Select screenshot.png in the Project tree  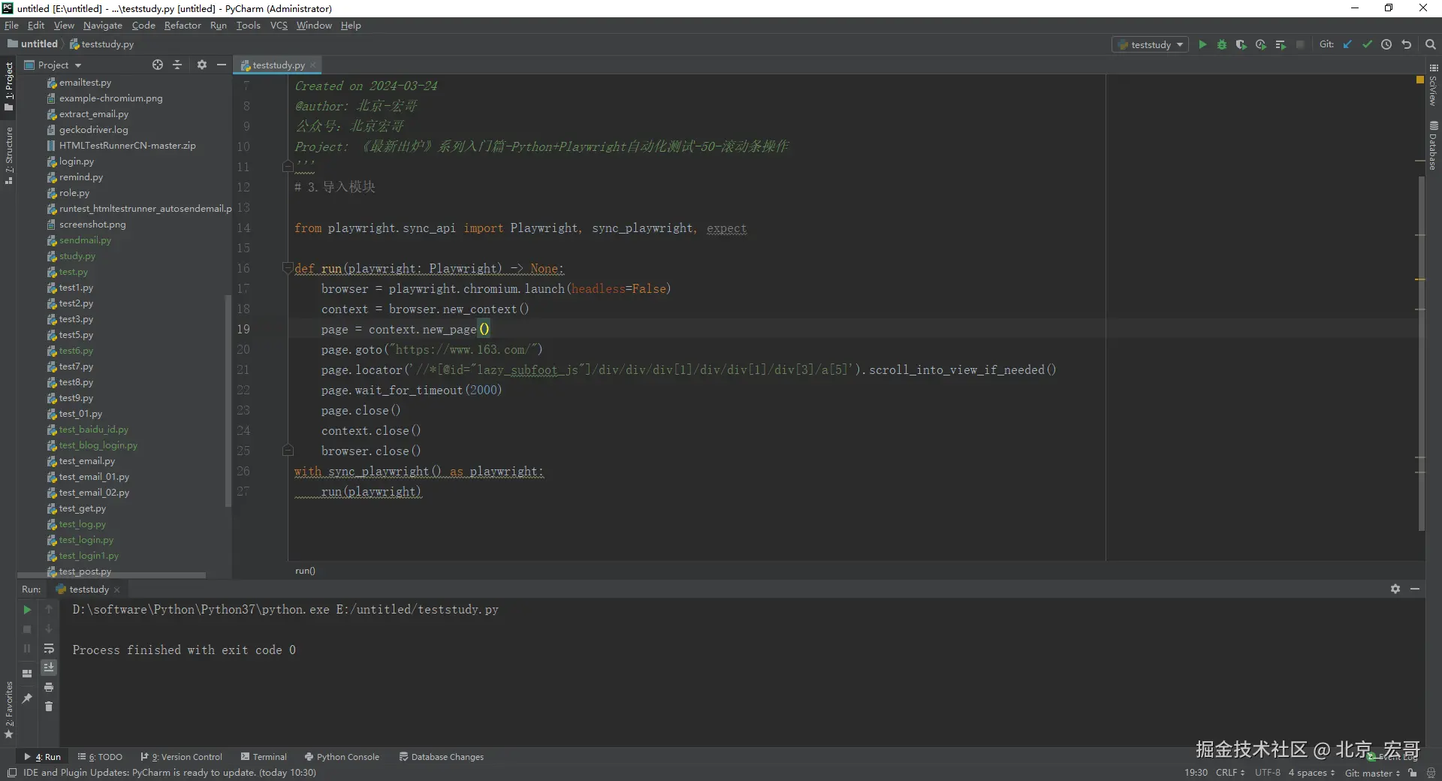(x=92, y=225)
